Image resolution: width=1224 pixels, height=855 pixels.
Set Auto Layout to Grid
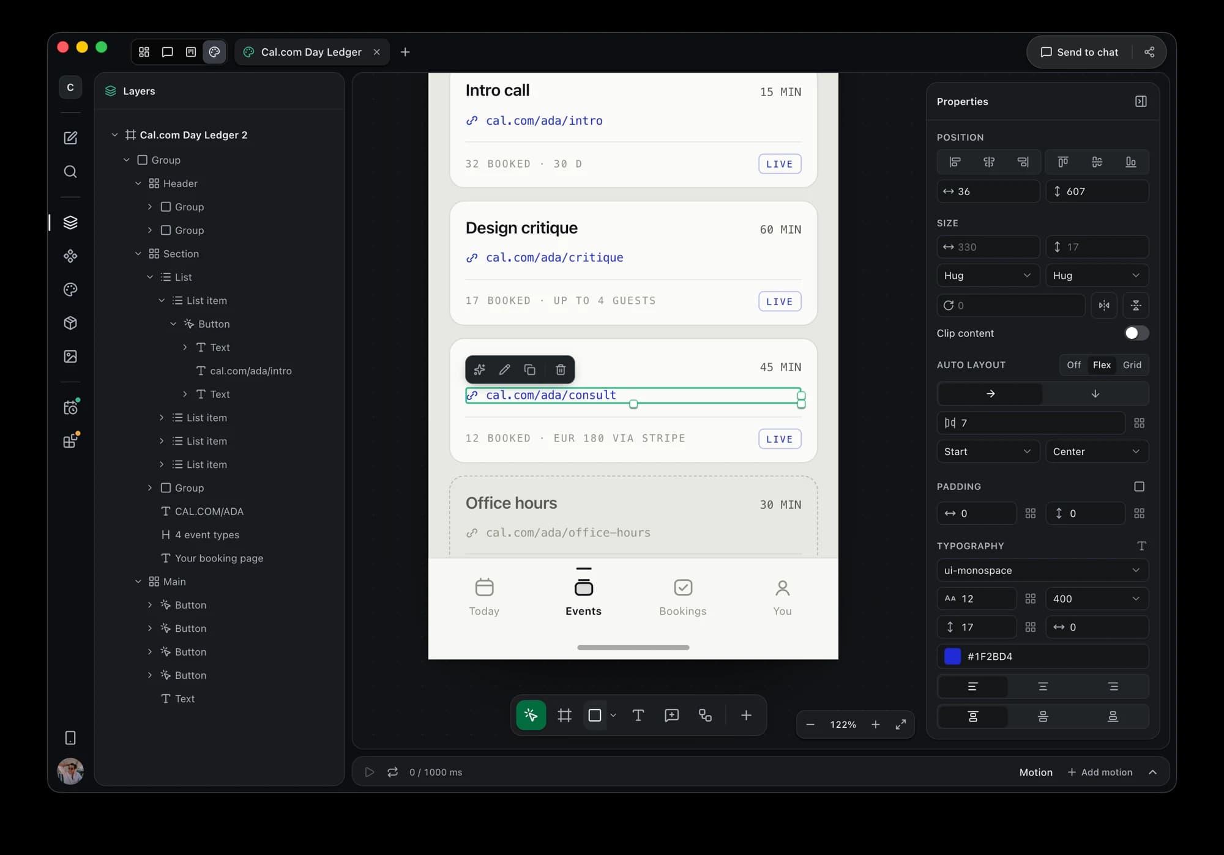click(x=1132, y=365)
